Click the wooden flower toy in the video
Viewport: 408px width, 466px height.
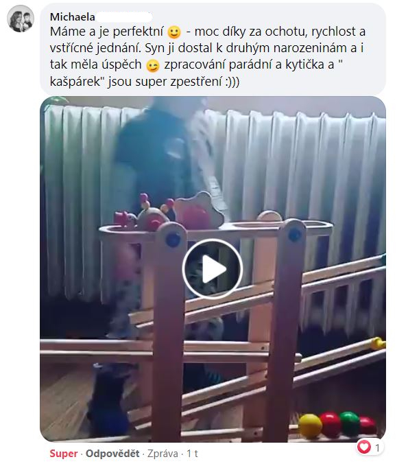[x=199, y=210]
